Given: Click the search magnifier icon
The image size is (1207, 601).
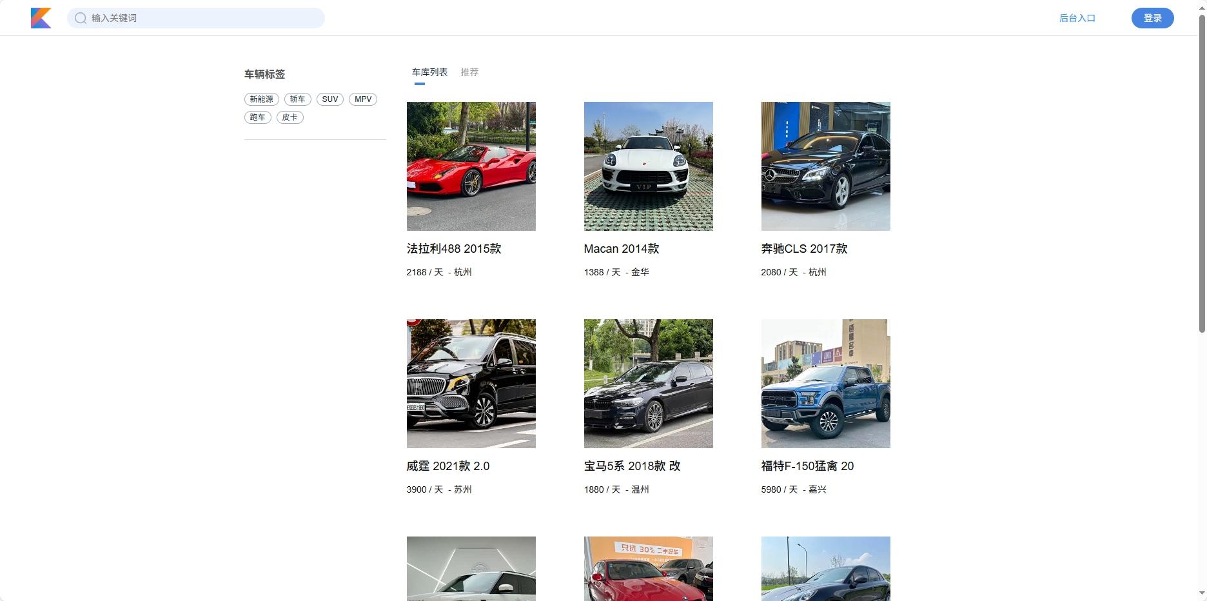Looking at the screenshot, I should coord(81,18).
